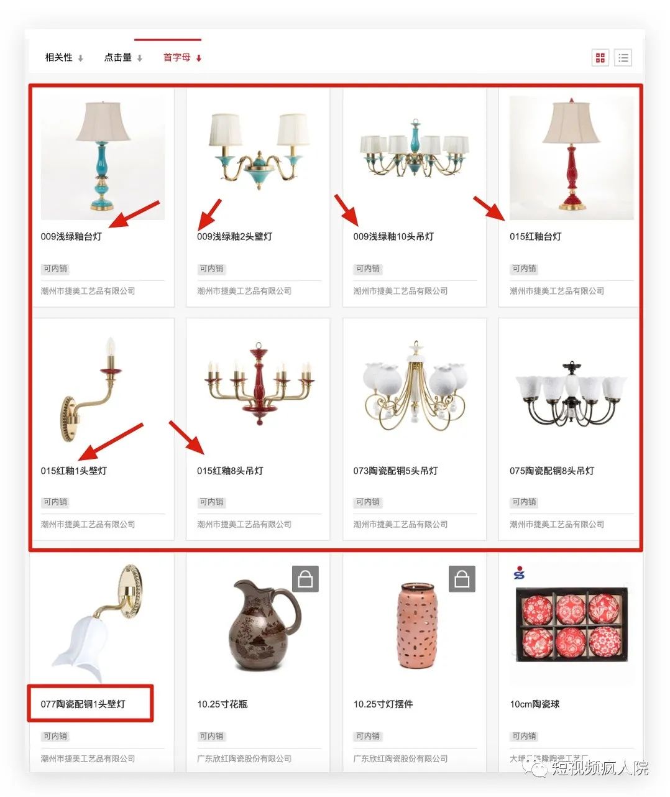The image size is (670, 797).
Task: Click 潮州市捷美工艺品有限公司 under 015红釉台灯
Action: [x=557, y=291]
